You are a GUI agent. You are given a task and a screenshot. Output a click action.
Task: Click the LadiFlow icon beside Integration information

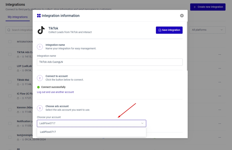click(x=39, y=16)
